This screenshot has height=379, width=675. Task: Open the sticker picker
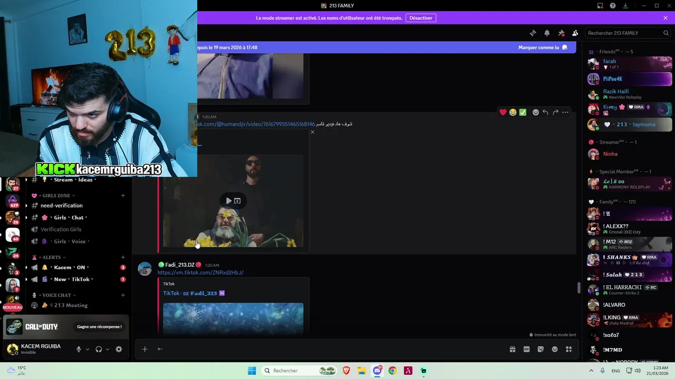pos(541,349)
